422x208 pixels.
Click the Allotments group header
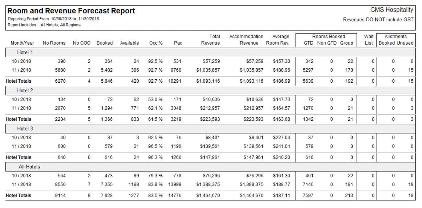coord(396,37)
